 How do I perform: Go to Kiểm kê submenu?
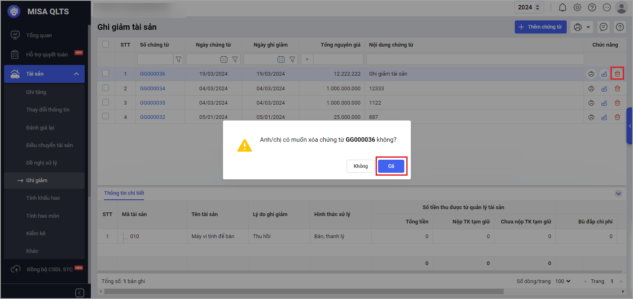36,234
